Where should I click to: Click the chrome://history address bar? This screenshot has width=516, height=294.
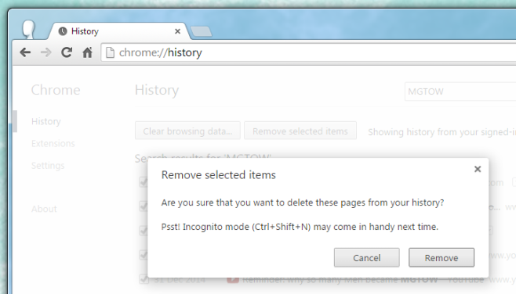(309, 52)
